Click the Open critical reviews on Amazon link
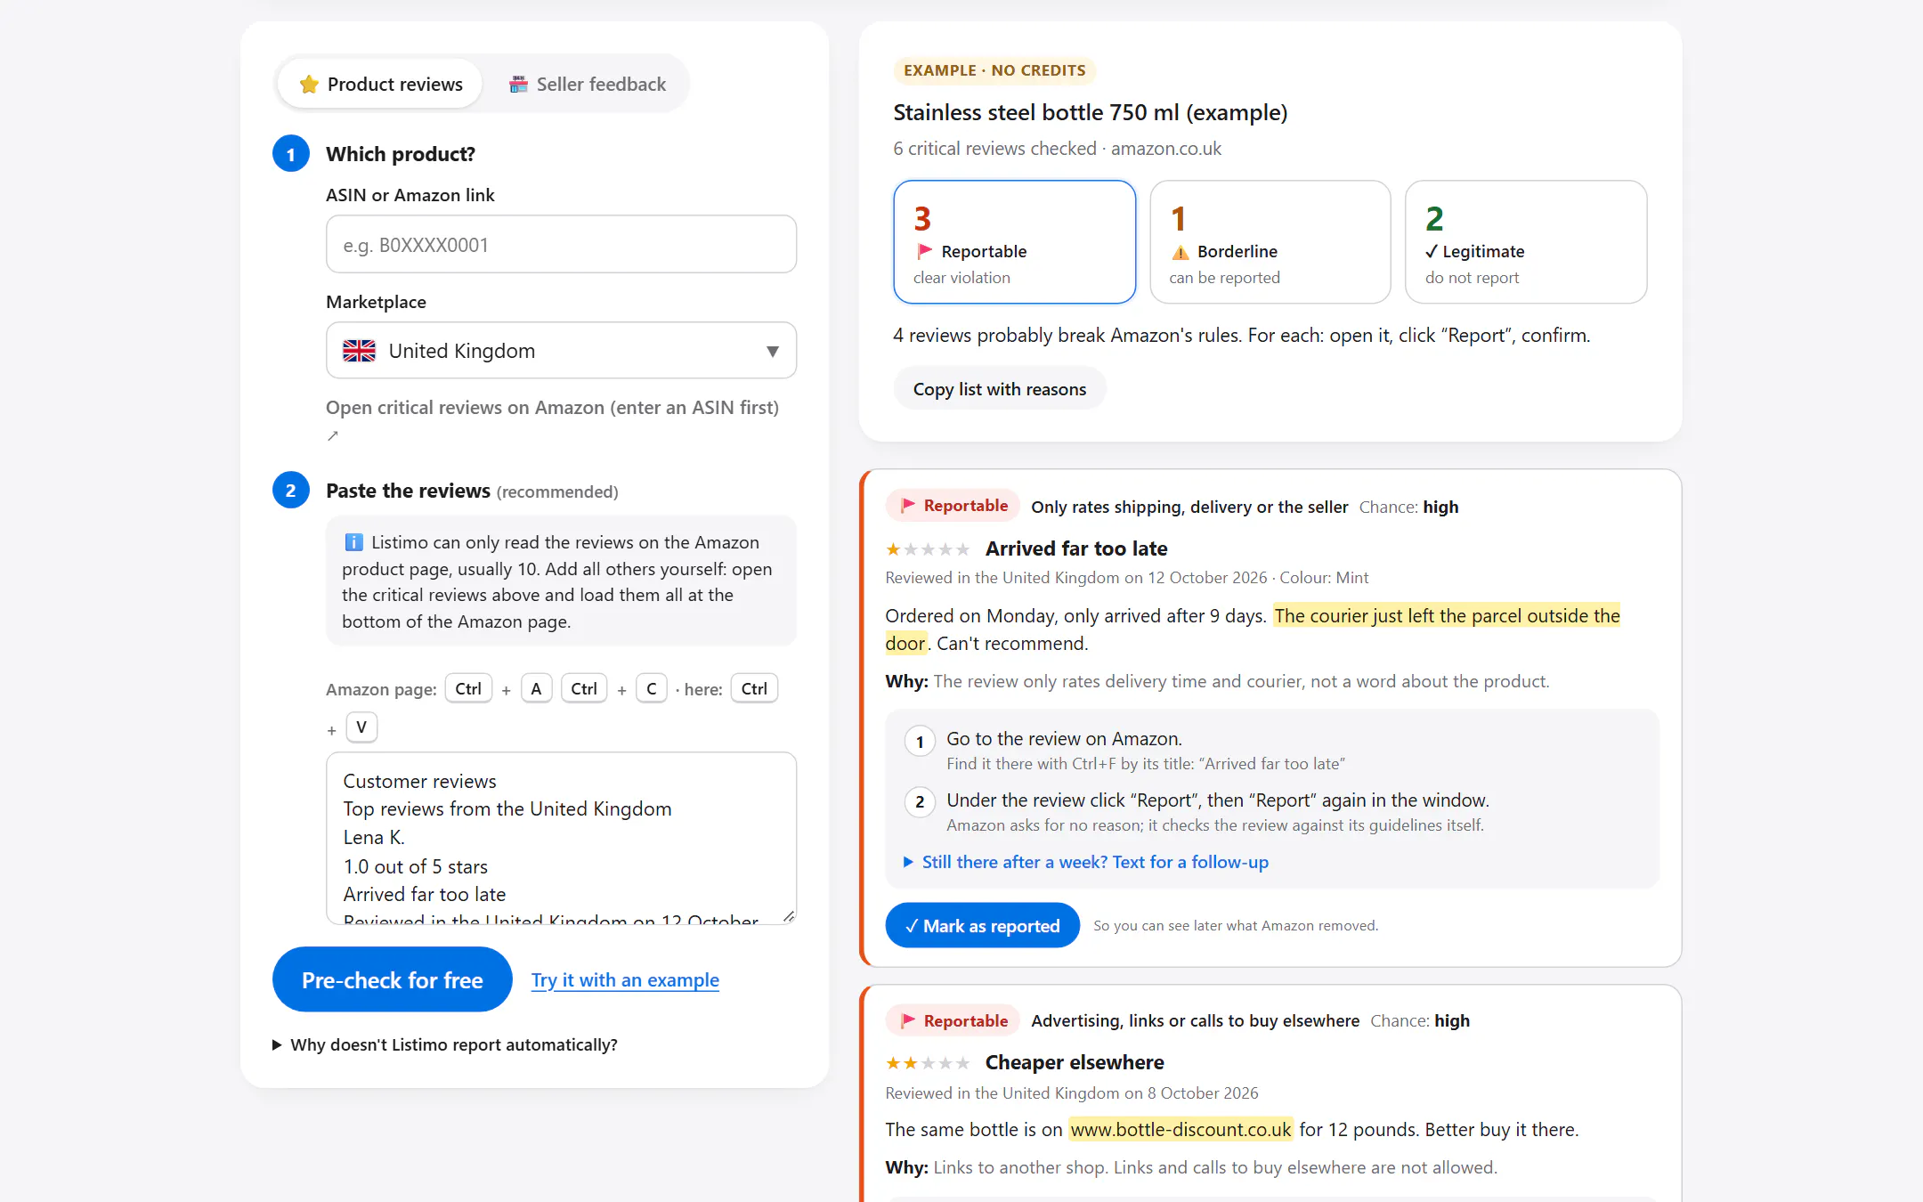 (552, 407)
